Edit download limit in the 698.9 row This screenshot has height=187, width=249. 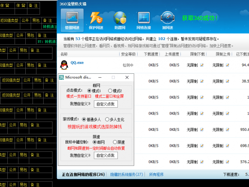click(202, 146)
